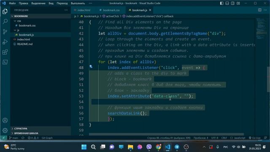
Task: Open Git Graph from status bar
Action: [47, 138]
